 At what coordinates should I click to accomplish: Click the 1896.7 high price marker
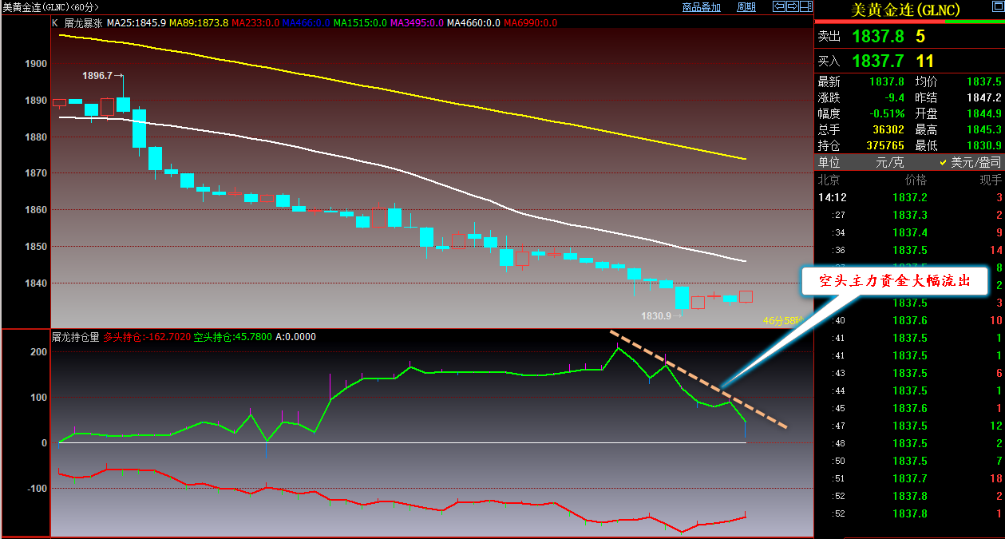click(97, 75)
